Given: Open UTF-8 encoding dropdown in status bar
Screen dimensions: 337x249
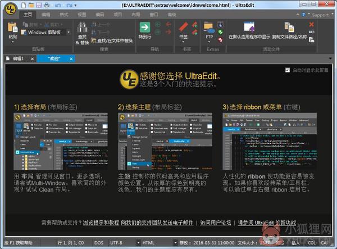Looking at the screenshot, I should [x=138, y=243].
